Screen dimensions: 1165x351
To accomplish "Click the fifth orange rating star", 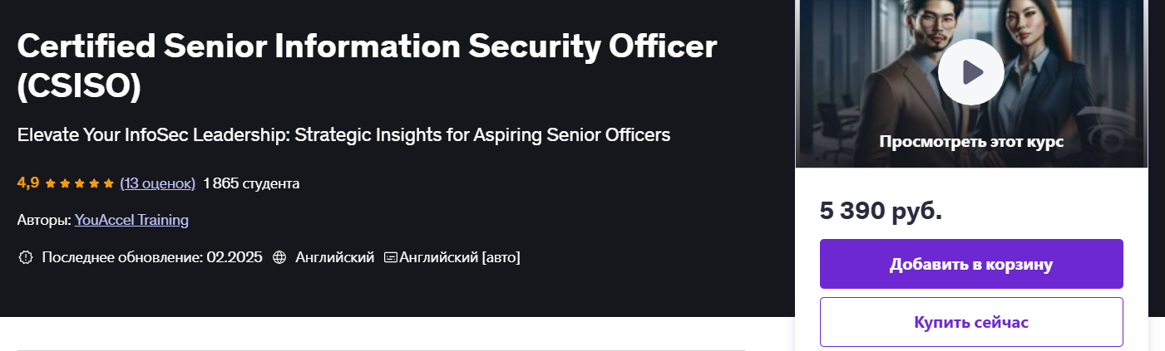I will click(x=108, y=183).
